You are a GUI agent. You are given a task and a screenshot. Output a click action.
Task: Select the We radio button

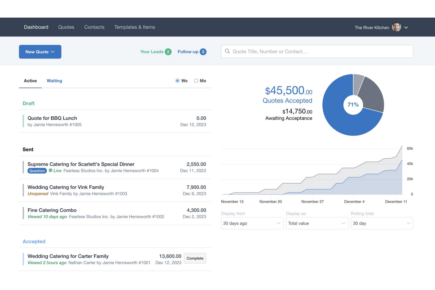[x=177, y=81]
